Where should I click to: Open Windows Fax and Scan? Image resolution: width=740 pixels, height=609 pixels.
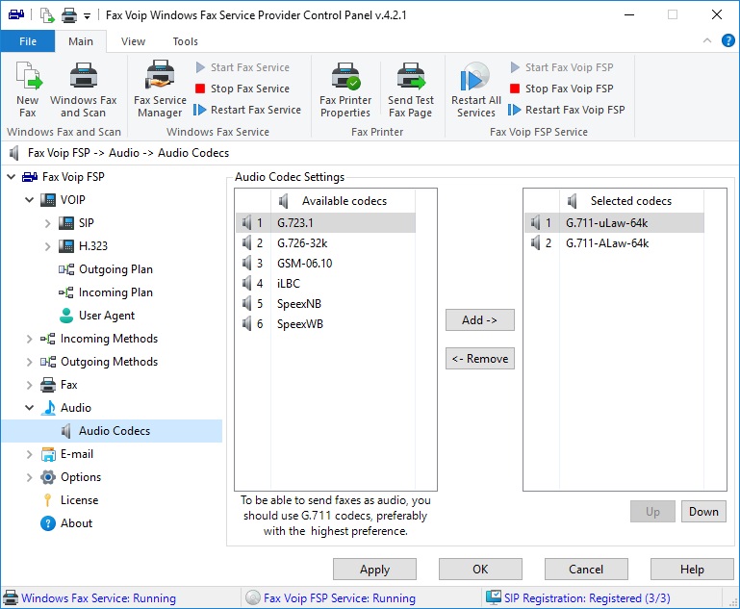point(83,89)
